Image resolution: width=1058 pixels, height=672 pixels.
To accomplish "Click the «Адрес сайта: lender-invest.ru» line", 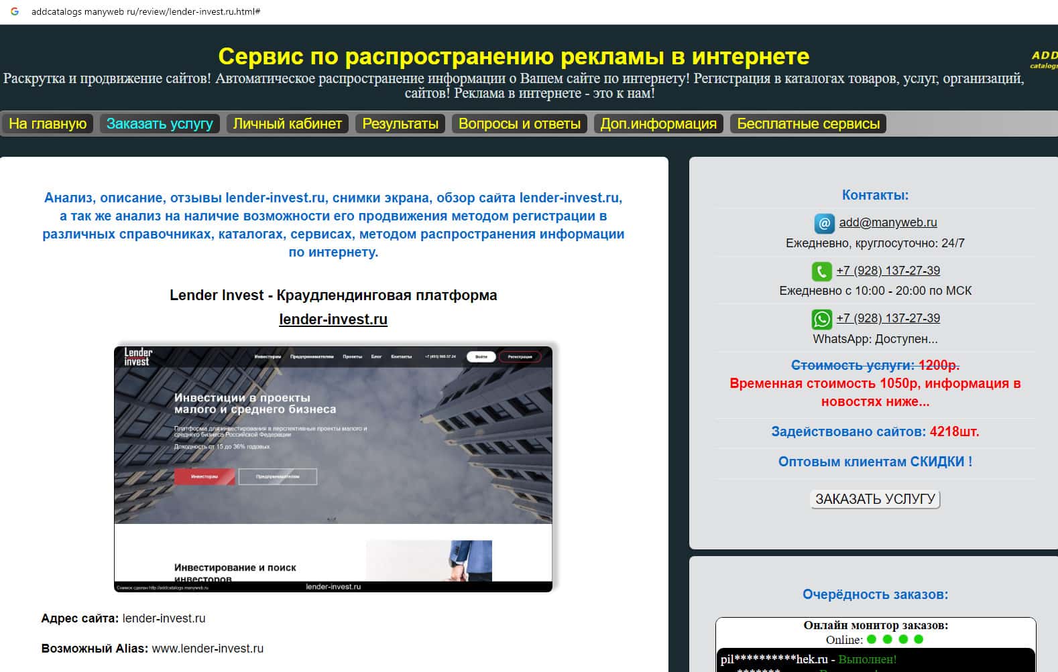I will (123, 618).
